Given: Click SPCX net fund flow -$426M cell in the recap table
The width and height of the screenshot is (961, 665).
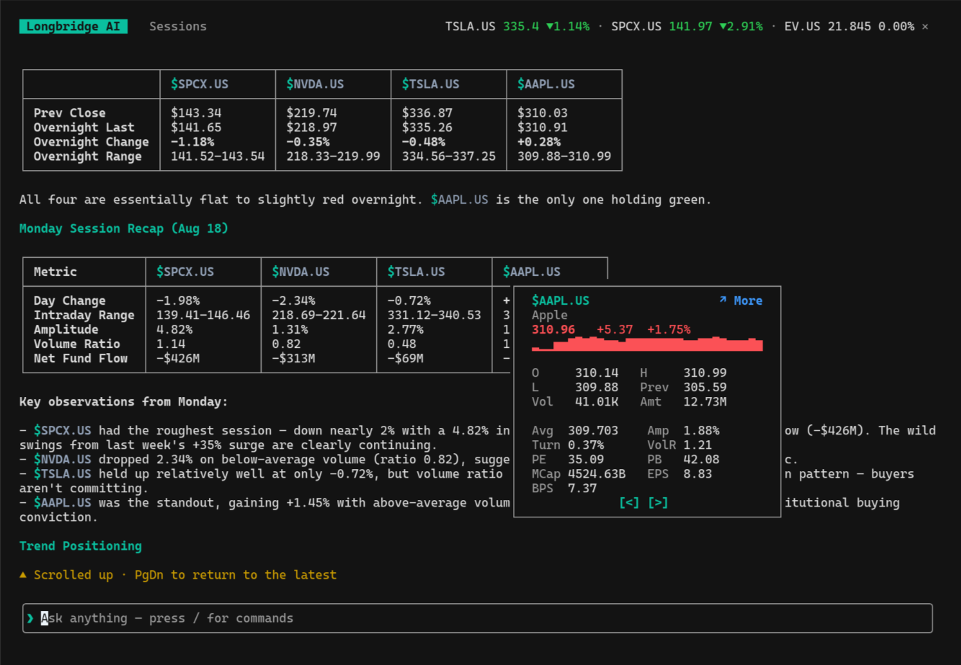Looking at the screenshot, I should [x=178, y=358].
